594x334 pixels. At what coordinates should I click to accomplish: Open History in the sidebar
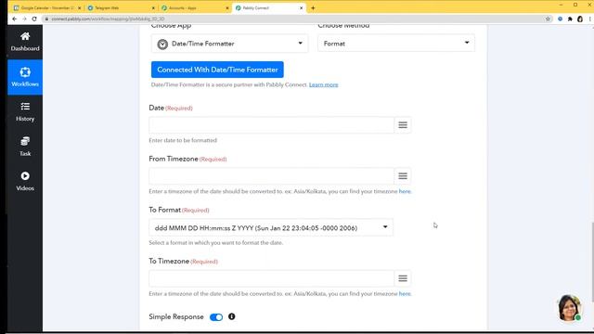(x=25, y=111)
